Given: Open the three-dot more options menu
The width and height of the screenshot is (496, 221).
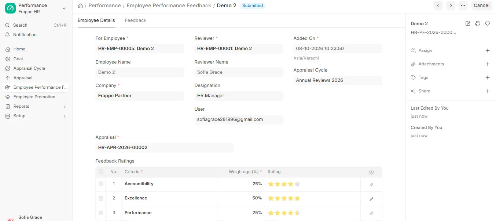Looking at the screenshot, I should click(463, 5).
